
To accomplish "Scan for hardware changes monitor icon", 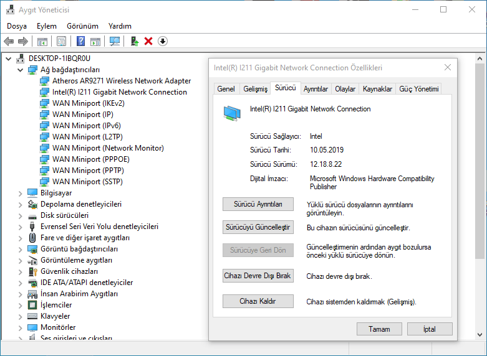I will tap(115, 41).
